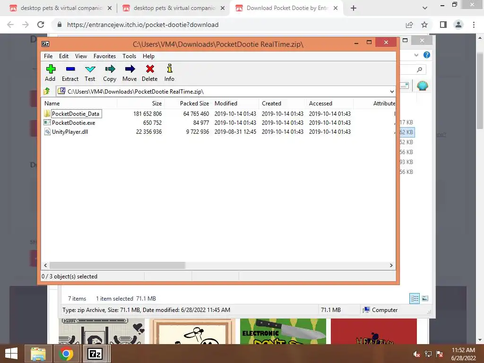Click the horizontal scrollbar thumb in 7-Zip
Viewport: 484px width, 363px height.
tap(117, 266)
